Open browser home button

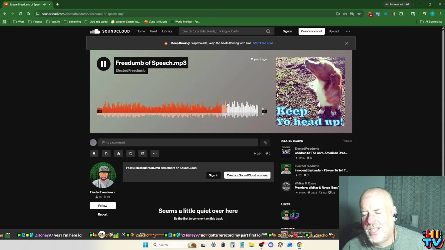28,14
